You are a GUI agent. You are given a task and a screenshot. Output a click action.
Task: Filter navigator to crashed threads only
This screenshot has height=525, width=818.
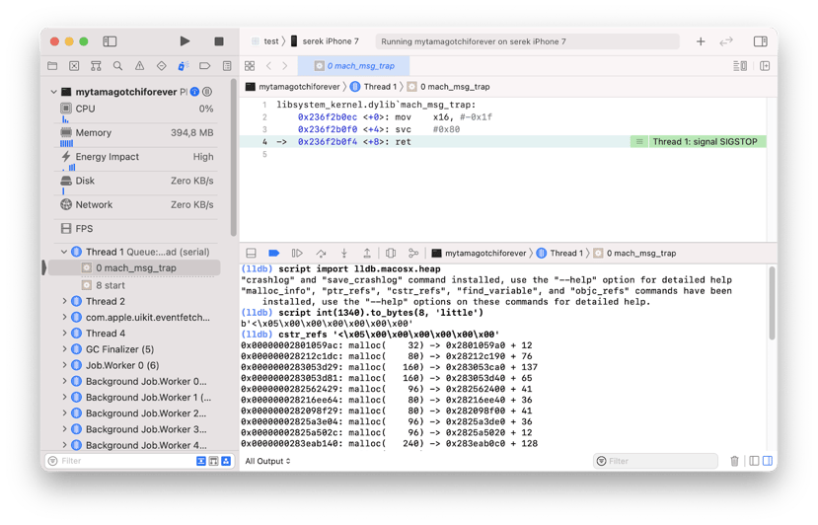click(201, 461)
